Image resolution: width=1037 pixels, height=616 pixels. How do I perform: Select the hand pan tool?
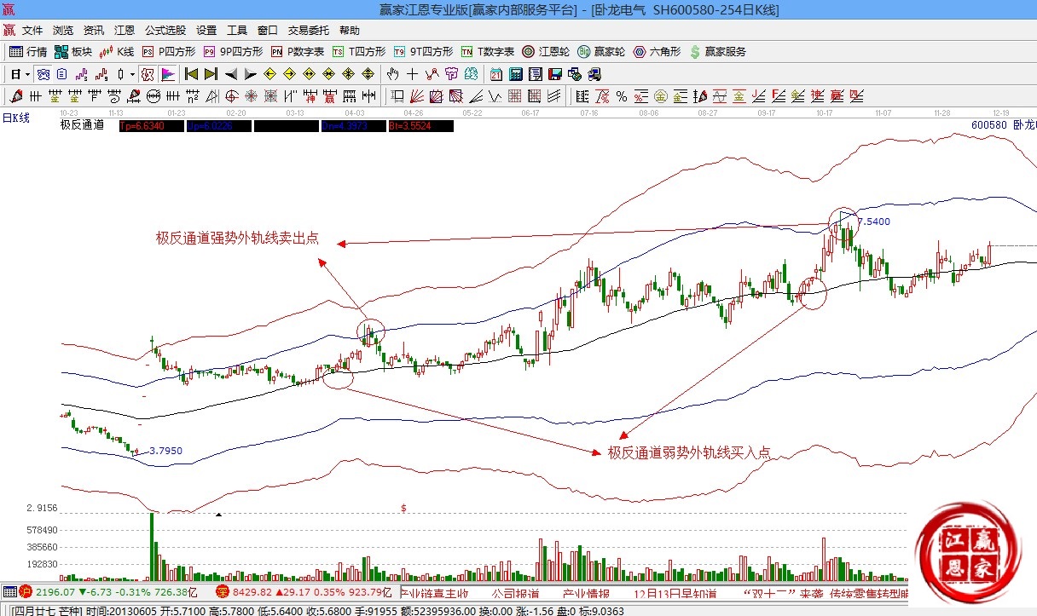pos(393,74)
